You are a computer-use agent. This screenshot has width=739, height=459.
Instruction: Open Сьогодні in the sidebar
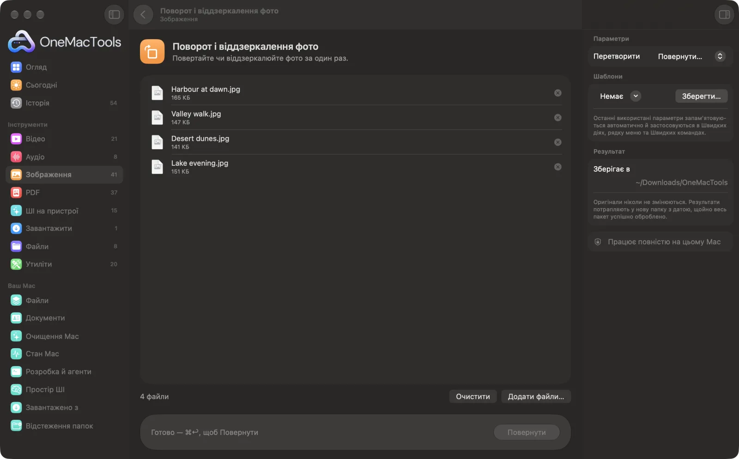pyautogui.click(x=64, y=85)
